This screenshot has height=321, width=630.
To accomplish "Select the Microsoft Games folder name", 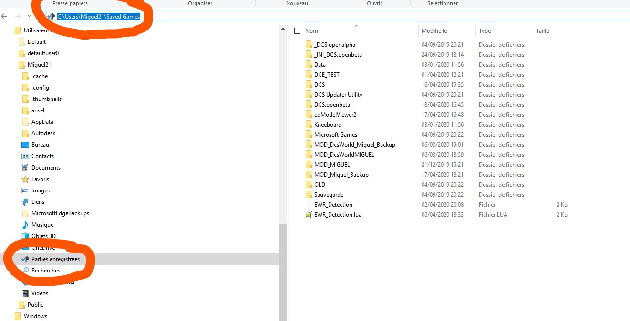I will point(336,135).
